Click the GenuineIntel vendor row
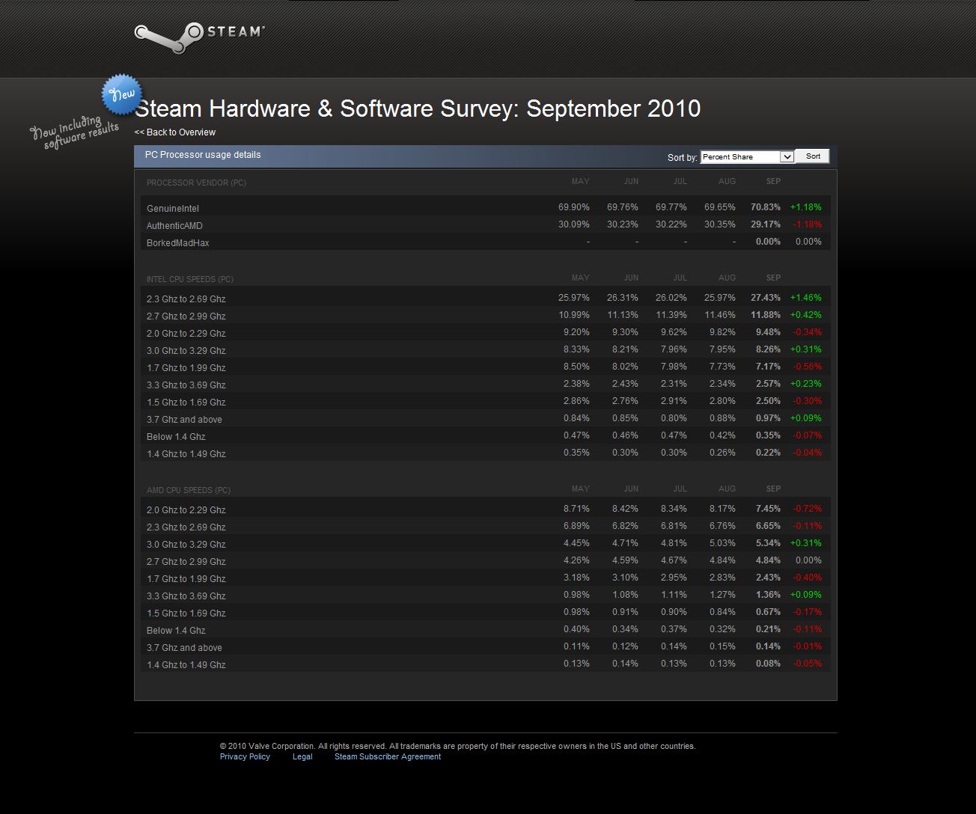 pyautogui.click(x=173, y=209)
